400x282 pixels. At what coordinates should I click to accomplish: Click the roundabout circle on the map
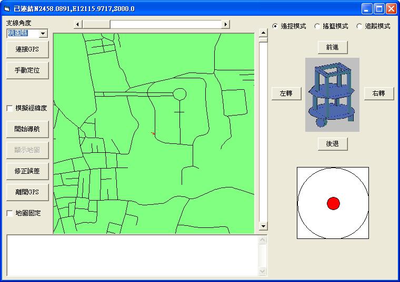[179, 94]
